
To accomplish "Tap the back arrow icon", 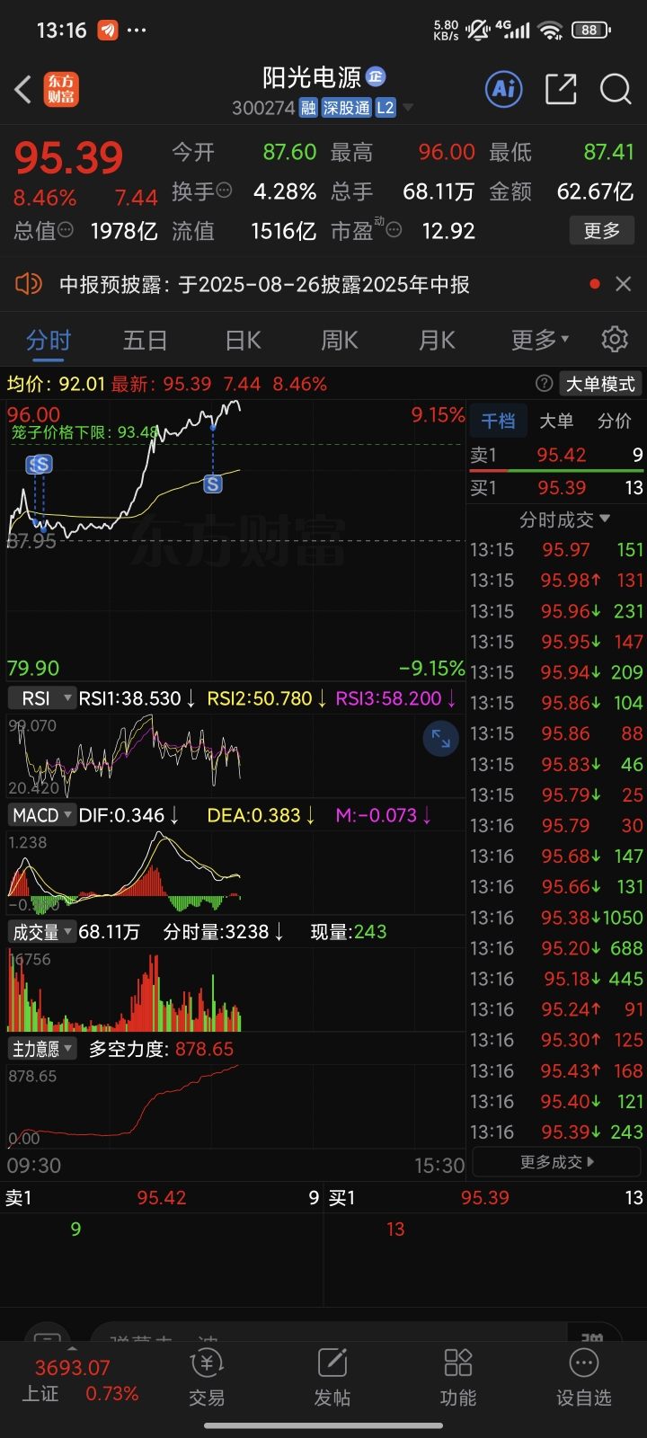I will tap(23, 89).
